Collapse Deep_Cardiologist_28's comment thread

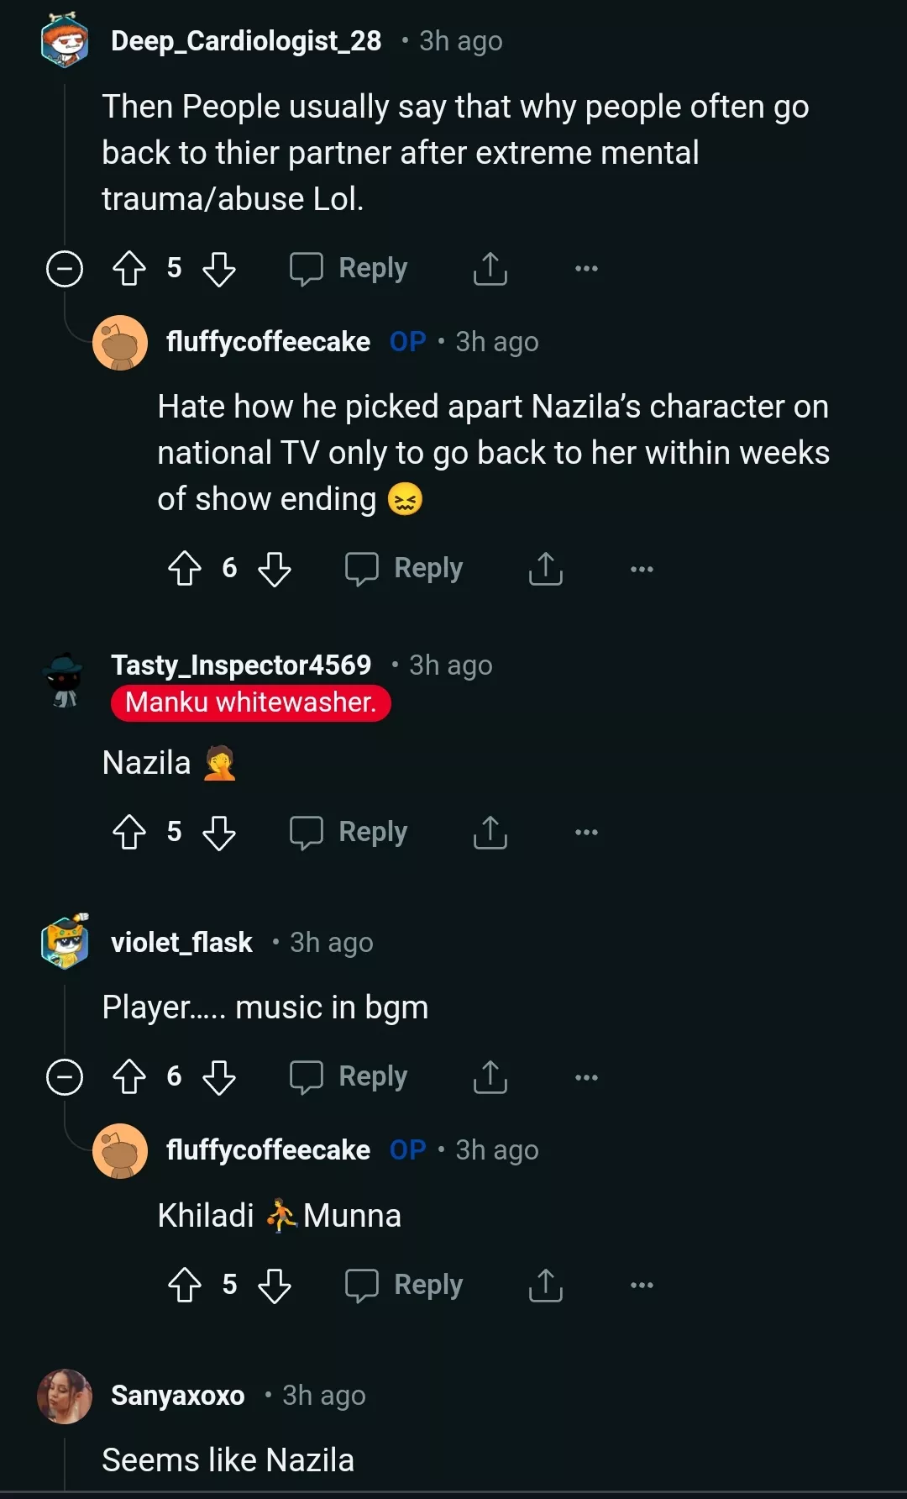(63, 268)
